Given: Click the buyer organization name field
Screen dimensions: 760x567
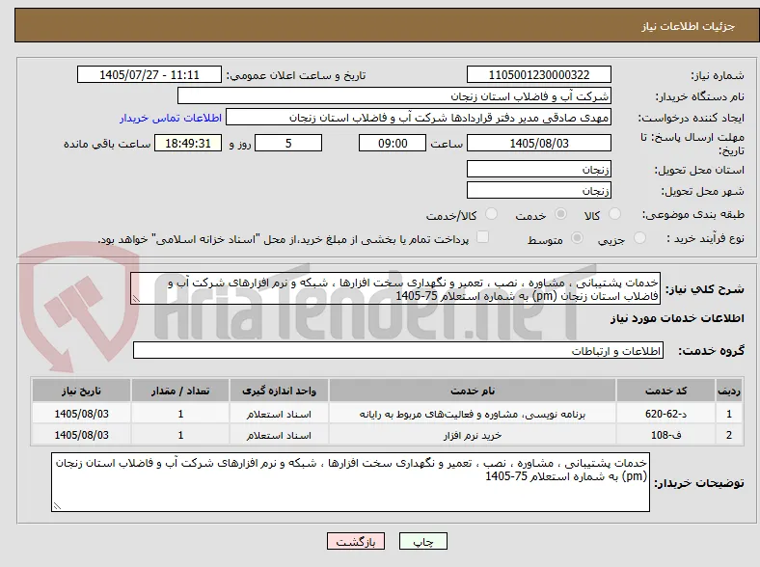Looking at the screenshot, I should click(394, 96).
